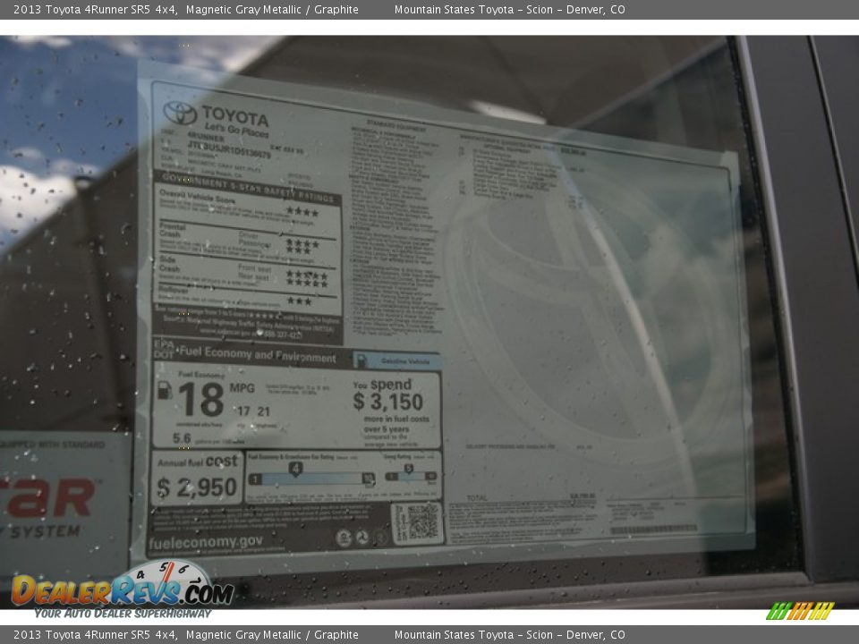859x644 pixels.
Task: Click the vehicle title in the bottom caption bar
Action: click(x=186, y=635)
